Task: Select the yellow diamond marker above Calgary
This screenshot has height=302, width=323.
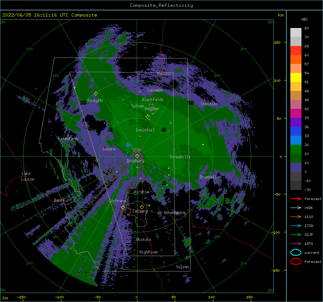Action: [x=142, y=207]
